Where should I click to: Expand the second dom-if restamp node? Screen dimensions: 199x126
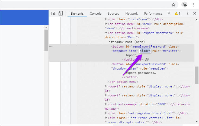coord(106,95)
